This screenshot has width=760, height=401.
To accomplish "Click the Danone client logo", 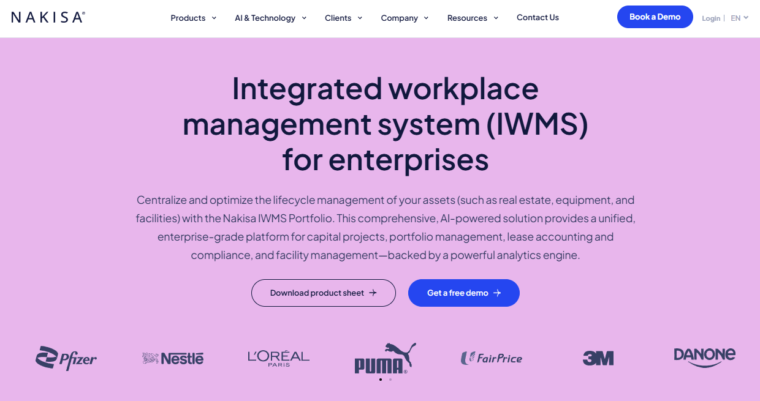I will click(704, 357).
